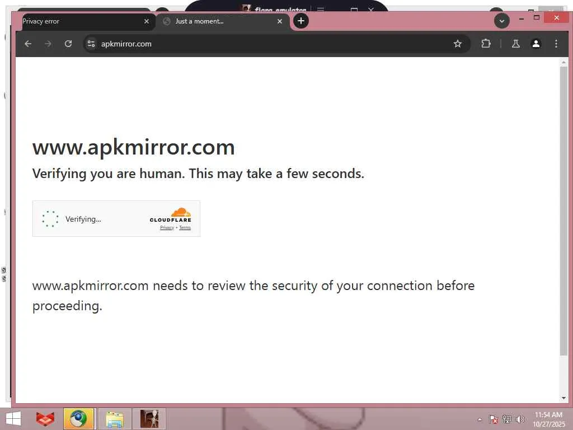Expand the tab search dropdown arrow
The width and height of the screenshot is (573, 430).
(x=502, y=21)
